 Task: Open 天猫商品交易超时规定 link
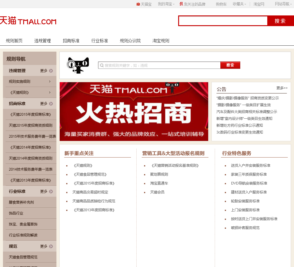point(90,192)
